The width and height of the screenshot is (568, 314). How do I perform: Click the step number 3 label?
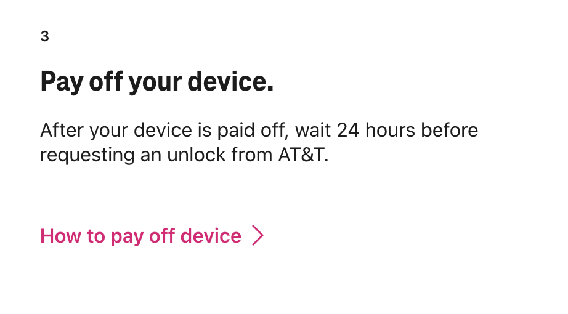tap(44, 36)
